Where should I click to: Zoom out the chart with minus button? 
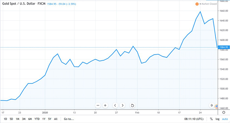(x=98, y=105)
